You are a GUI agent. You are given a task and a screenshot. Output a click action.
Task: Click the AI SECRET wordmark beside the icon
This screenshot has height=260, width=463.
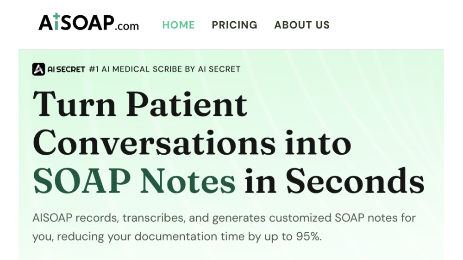click(x=66, y=69)
